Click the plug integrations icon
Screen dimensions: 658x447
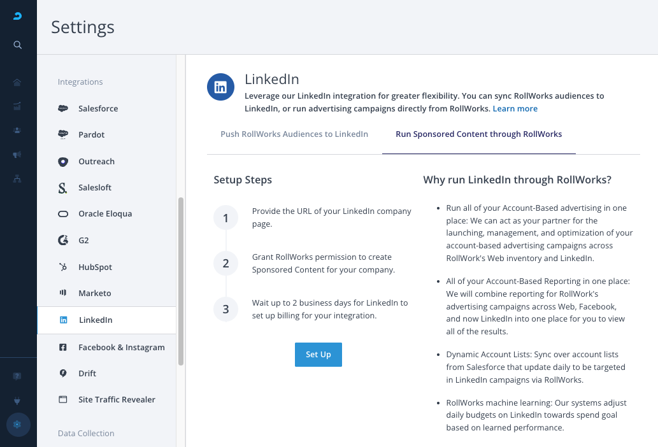click(x=17, y=401)
